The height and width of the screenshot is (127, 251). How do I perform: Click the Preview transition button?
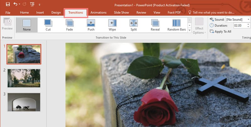(7, 24)
